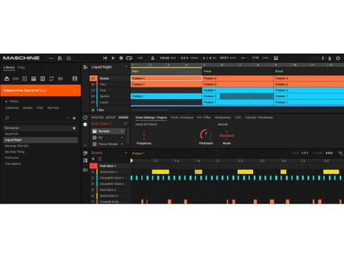Screen dimensions: 344x258
Task: Select the SOUND tab
Action: [123, 118]
